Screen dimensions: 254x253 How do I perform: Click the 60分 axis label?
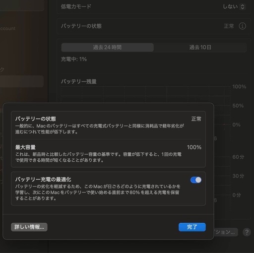238,157
